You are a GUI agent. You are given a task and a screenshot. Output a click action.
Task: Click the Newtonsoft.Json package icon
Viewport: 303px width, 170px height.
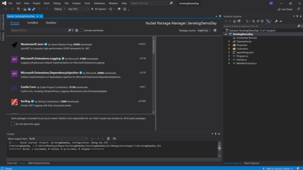pos(15,45)
